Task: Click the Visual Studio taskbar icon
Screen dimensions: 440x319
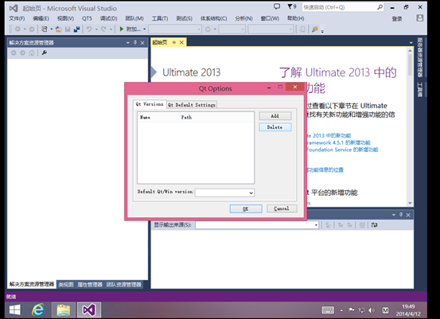Action: (x=89, y=310)
